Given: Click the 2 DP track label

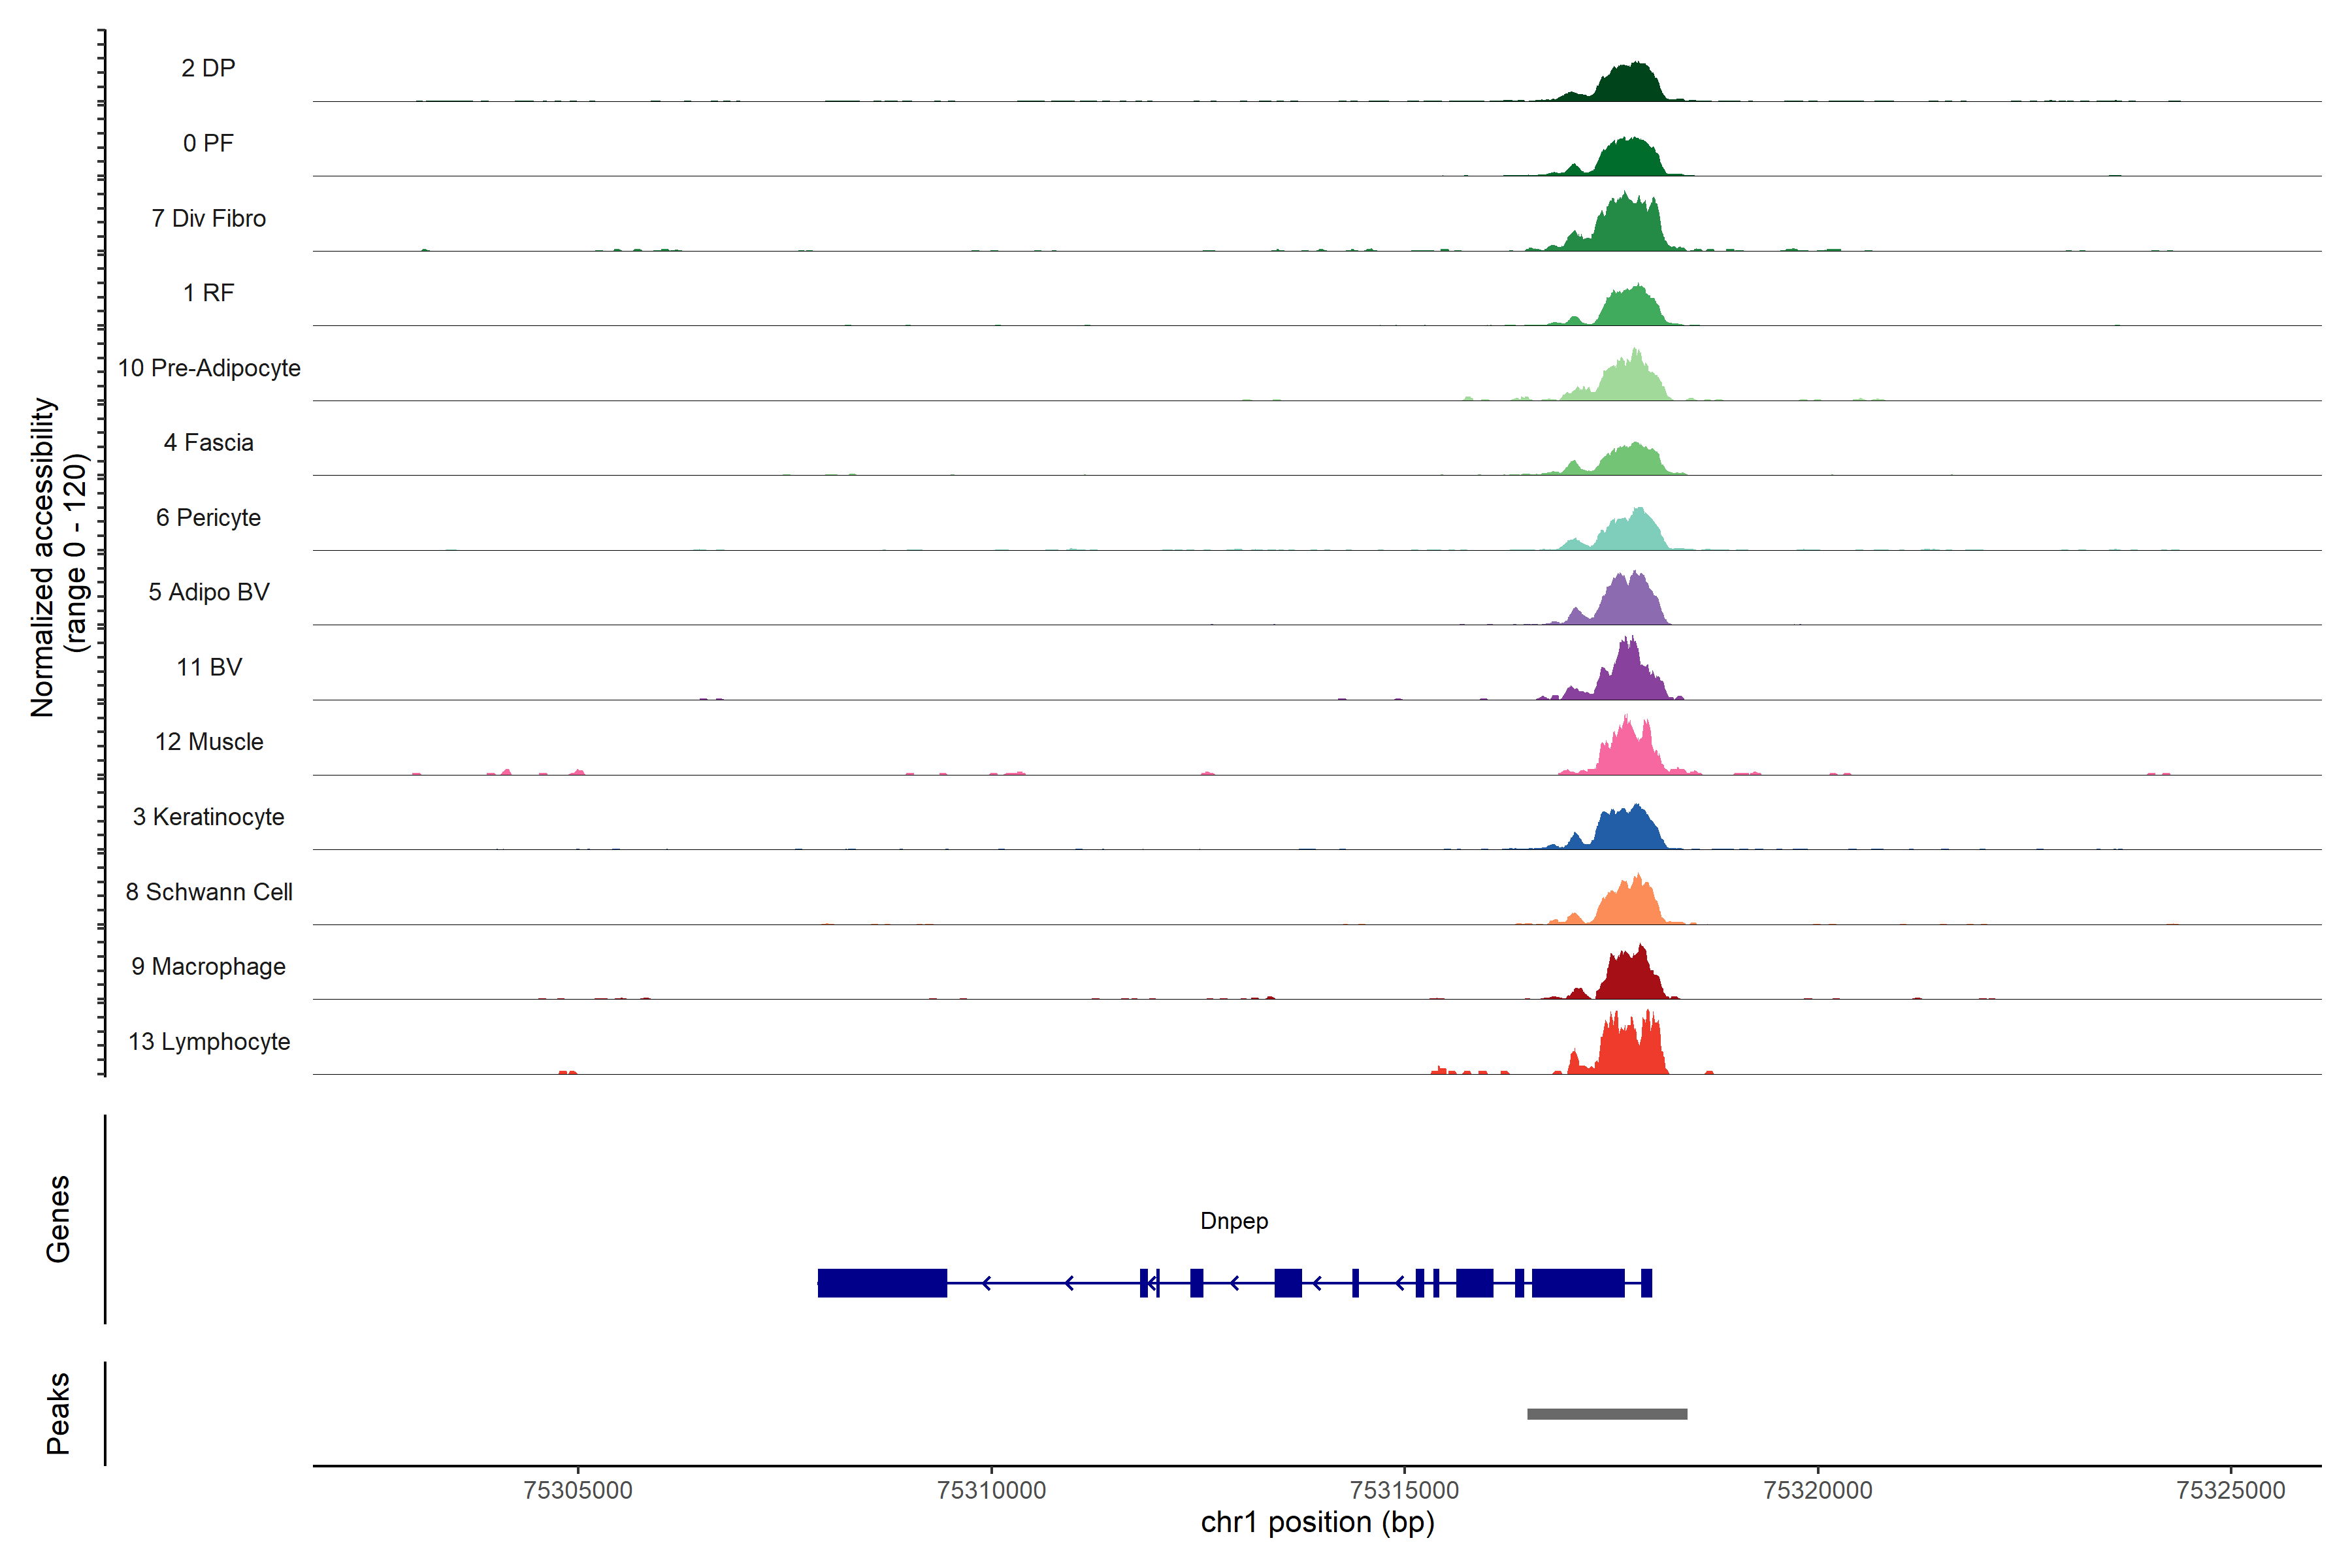Looking at the screenshot, I should (208, 68).
